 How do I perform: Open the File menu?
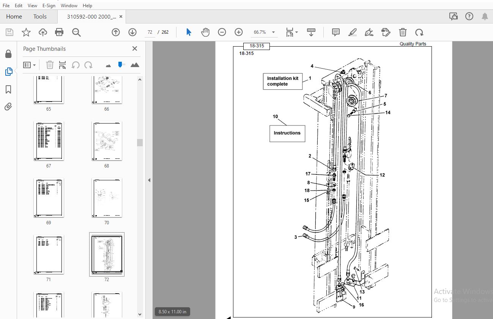(6, 5)
